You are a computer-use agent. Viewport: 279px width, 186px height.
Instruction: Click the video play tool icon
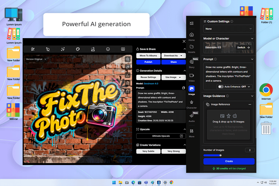123,49
